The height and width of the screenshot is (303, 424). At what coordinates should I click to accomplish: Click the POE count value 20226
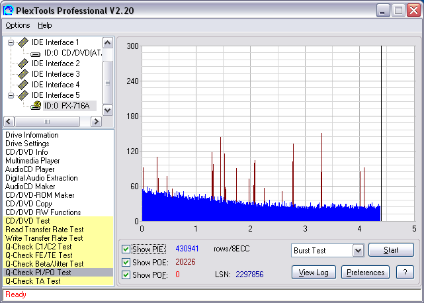coord(185,262)
